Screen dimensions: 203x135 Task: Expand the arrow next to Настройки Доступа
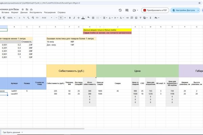pyautogui.click(x=198, y=10)
